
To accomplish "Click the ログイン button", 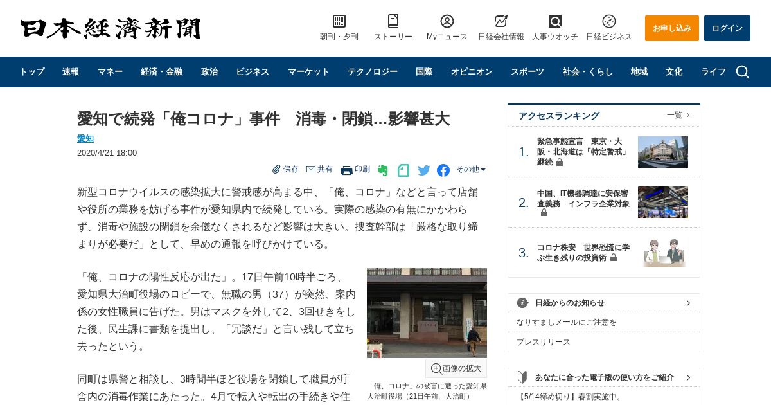I will [727, 28].
